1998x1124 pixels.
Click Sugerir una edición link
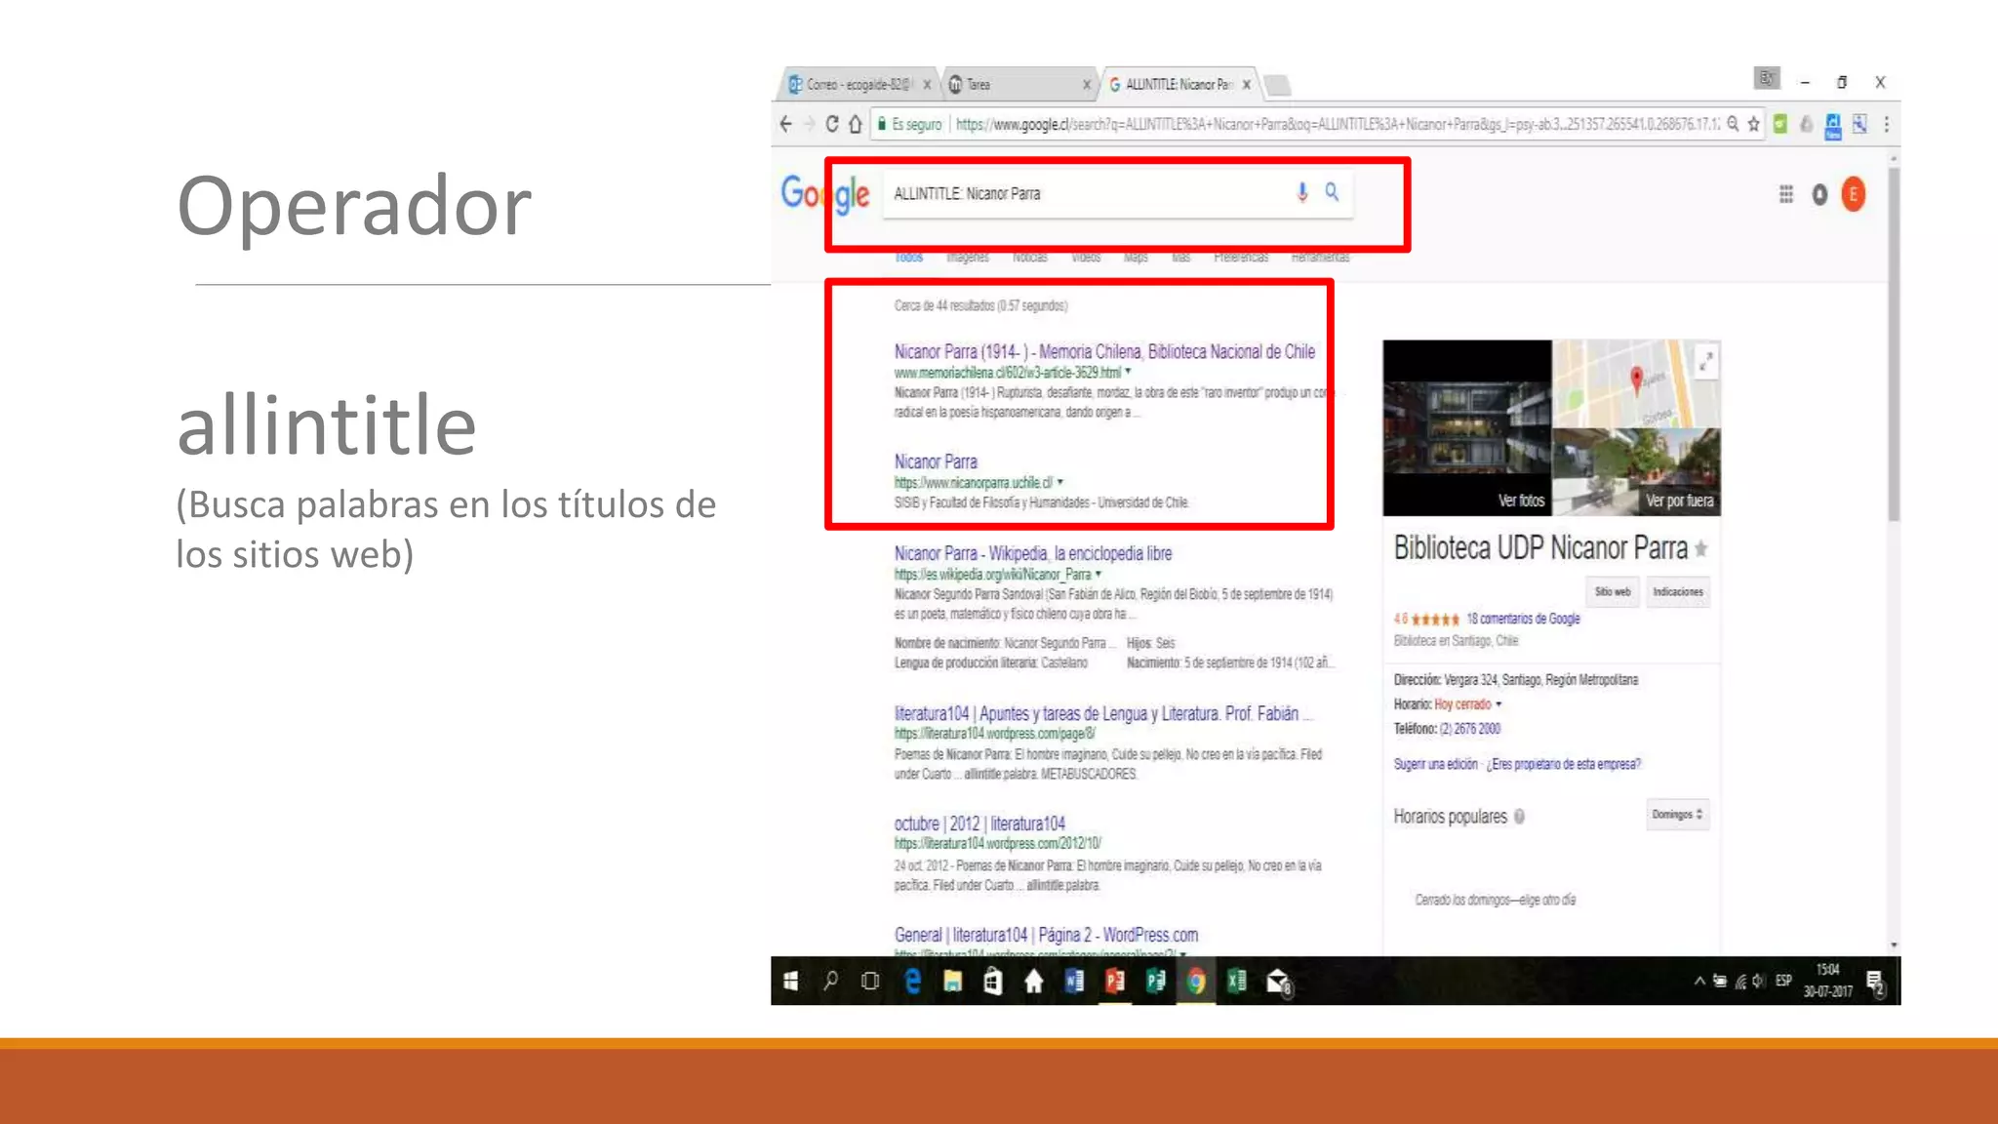[1435, 764]
